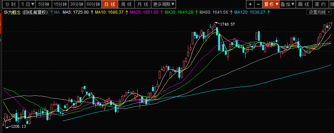Open the 复权 adjustment dropdown

tap(271, 4)
